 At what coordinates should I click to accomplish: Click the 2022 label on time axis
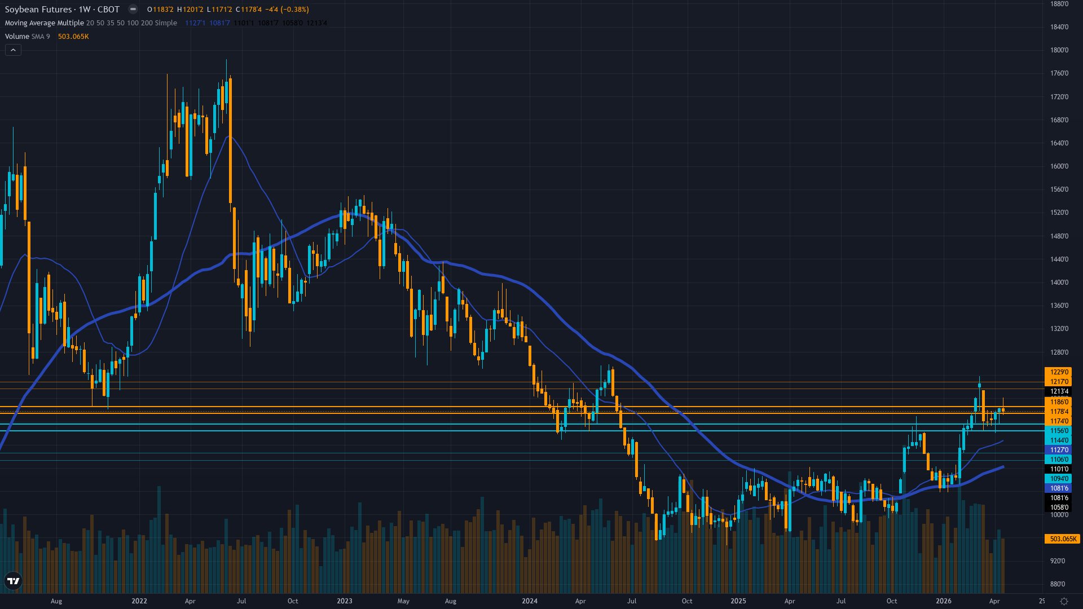[139, 601]
